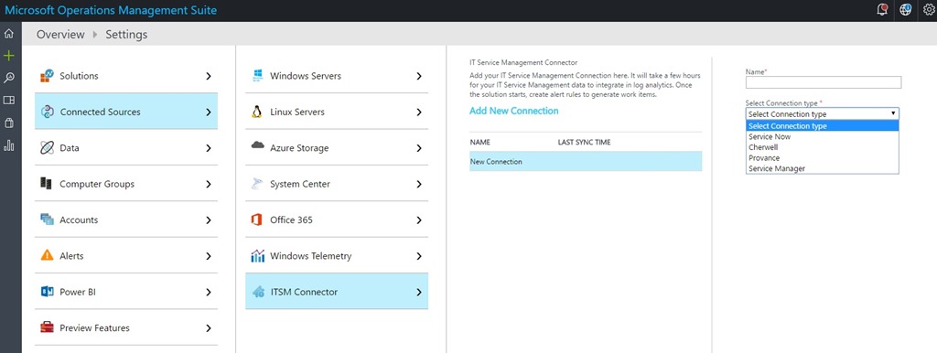Open the solutions gallery bag icon in sidebar

(8, 123)
